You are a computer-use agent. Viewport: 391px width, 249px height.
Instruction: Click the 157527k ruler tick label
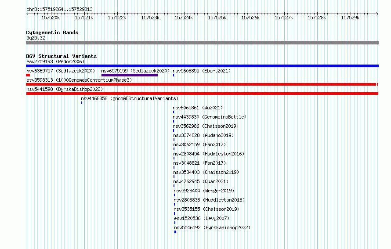pyautogui.click(x=284, y=18)
